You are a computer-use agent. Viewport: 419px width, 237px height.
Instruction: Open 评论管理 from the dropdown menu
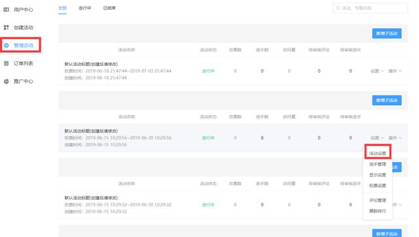click(378, 200)
